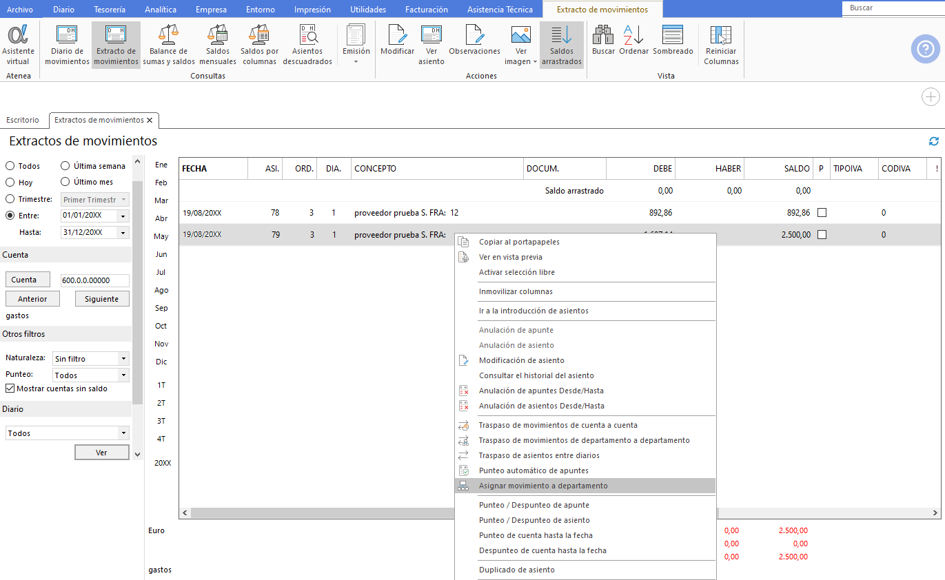Toggle Sombreado view

(673, 41)
